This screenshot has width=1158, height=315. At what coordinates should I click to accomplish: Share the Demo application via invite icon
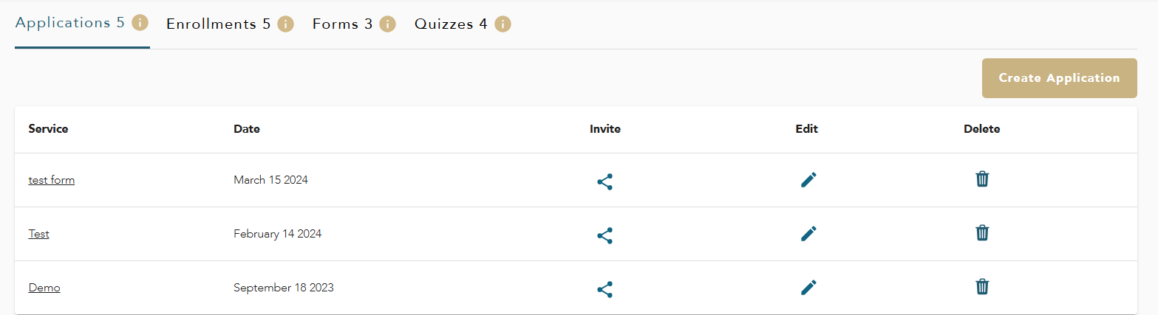604,290
